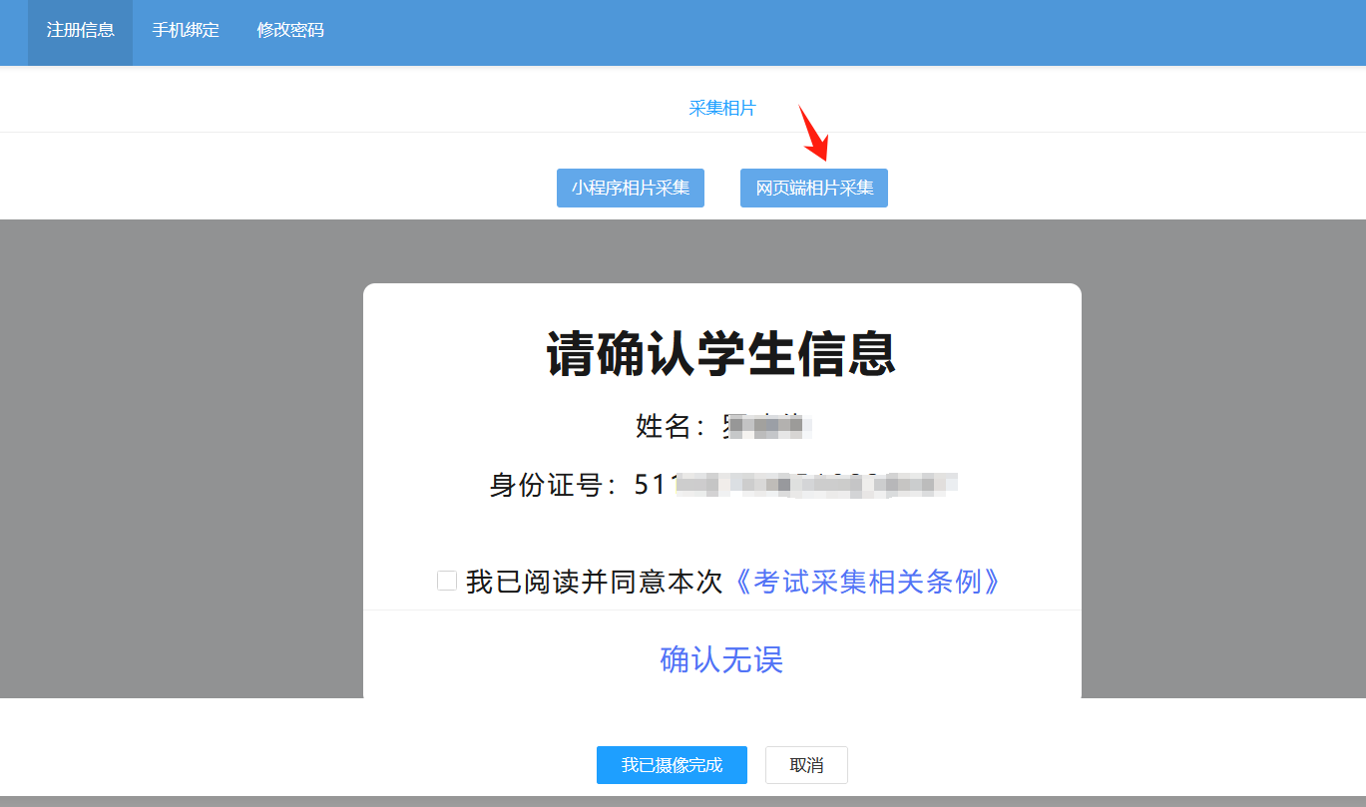Click the gray overlay left of dialog

180,459
